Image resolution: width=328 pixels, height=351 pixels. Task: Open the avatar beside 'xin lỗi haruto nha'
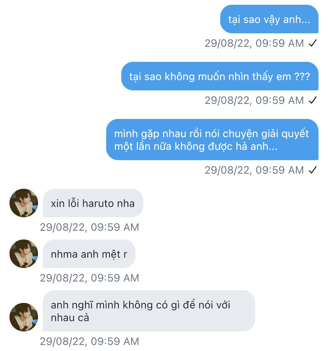pyautogui.click(x=24, y=203)
